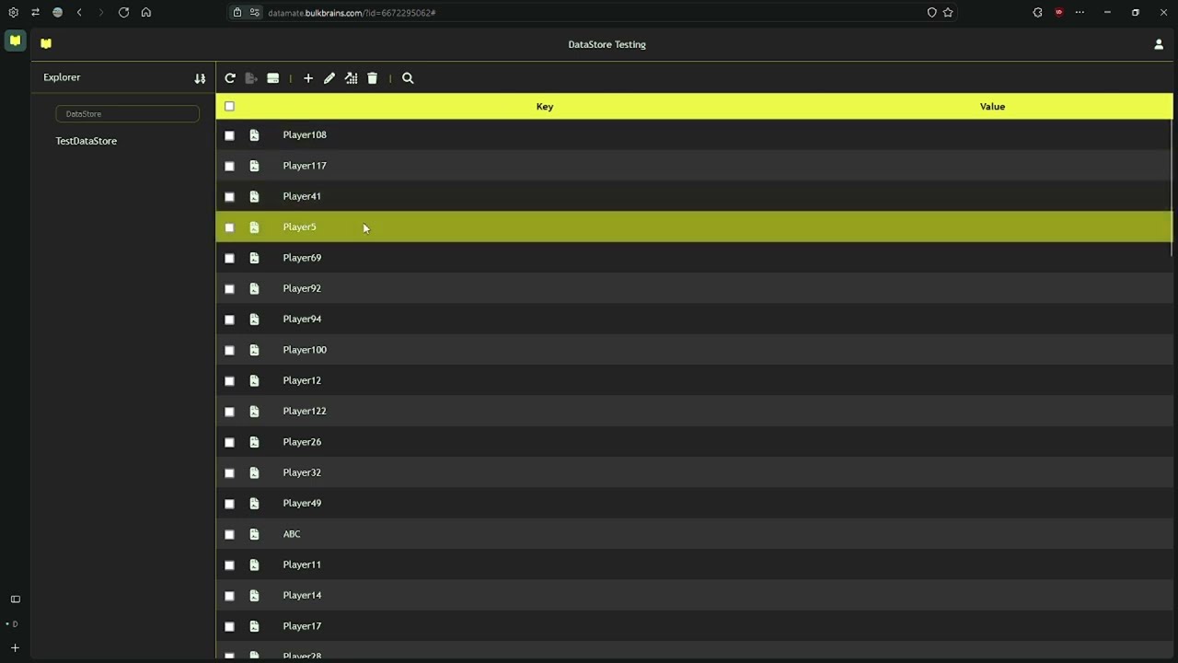
Task: Click the Key column header
Action: click(x=545, y=107)
